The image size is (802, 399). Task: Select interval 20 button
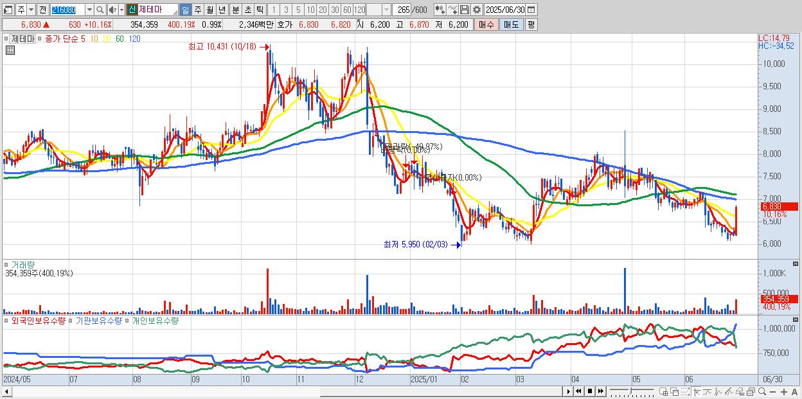point(323,10)
